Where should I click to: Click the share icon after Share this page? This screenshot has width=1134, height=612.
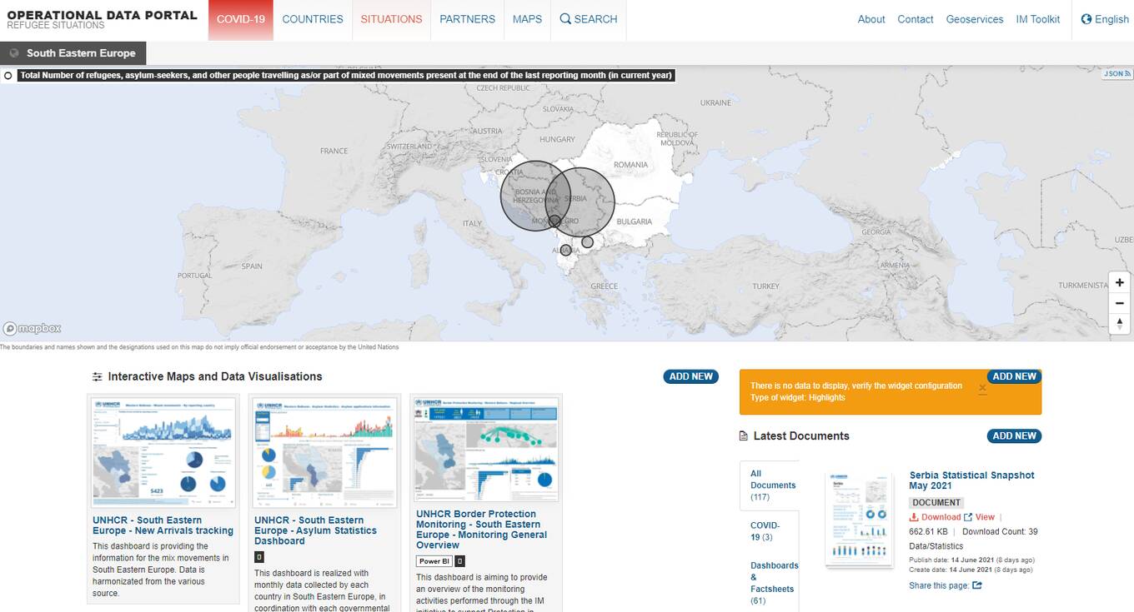[x=977, y=585]
